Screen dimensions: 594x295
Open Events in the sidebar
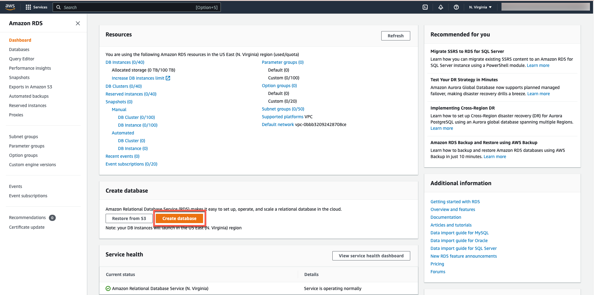[16, 186]
